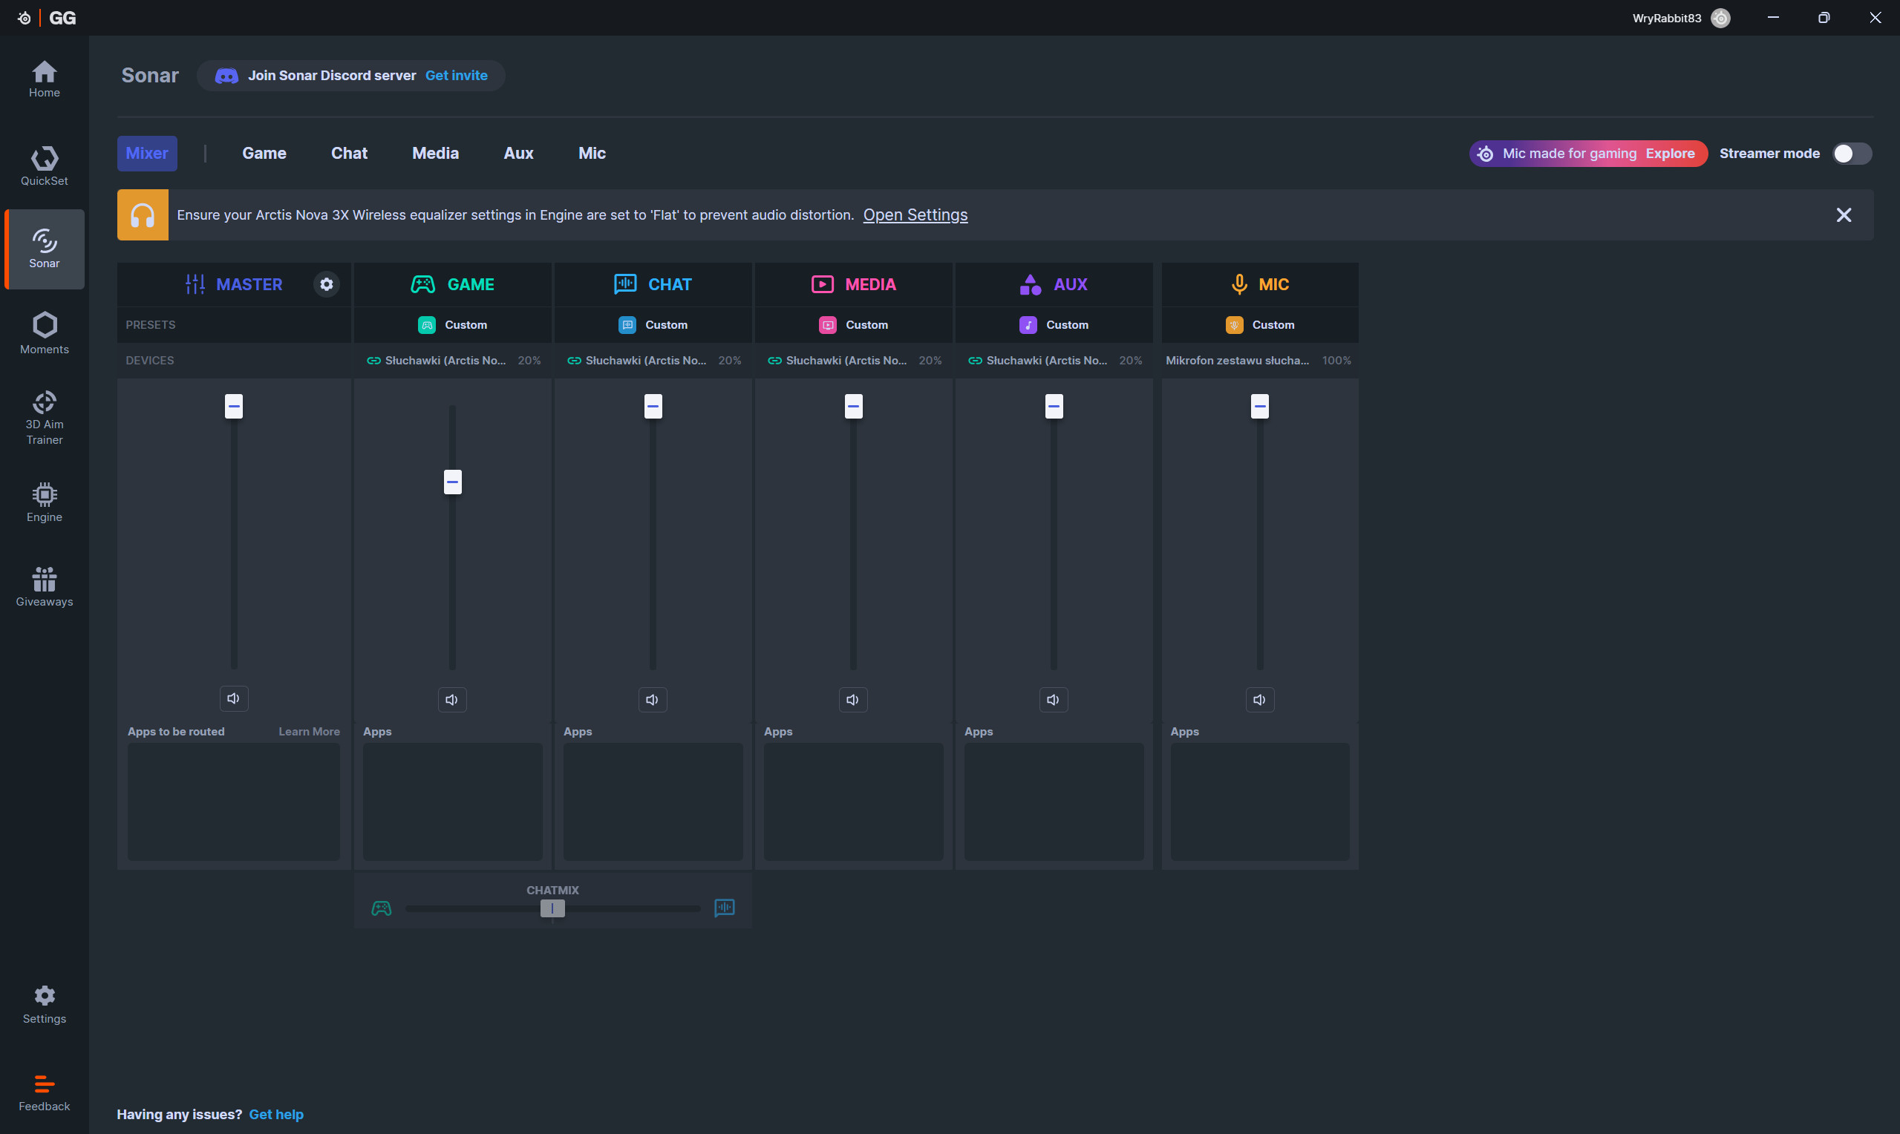
Task: Click the Discord logo icon
Action: [x=226, y=76]
